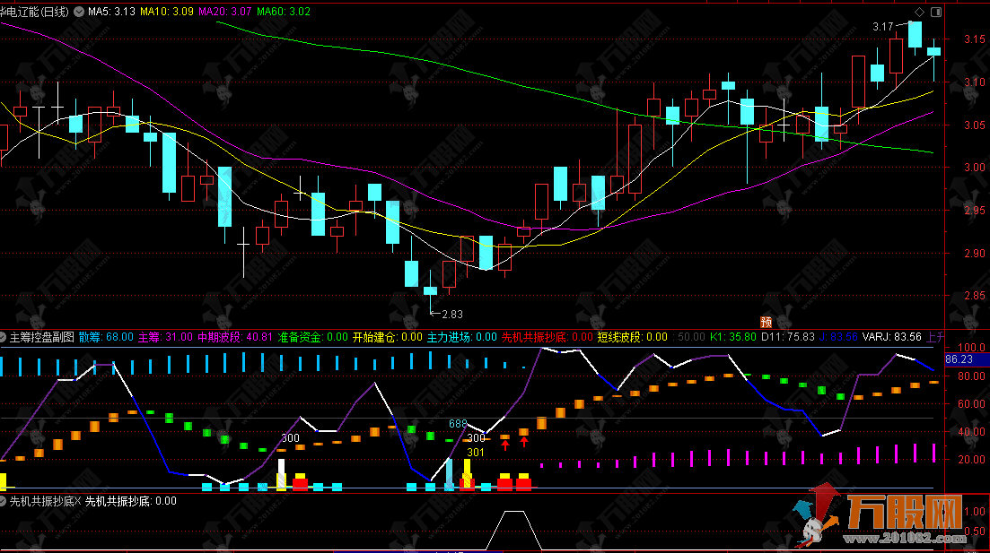The width and height of the screenshot is (990, 553).
Task: Click the second red up-arrow buy signal
Action: (x=525, y=442)
